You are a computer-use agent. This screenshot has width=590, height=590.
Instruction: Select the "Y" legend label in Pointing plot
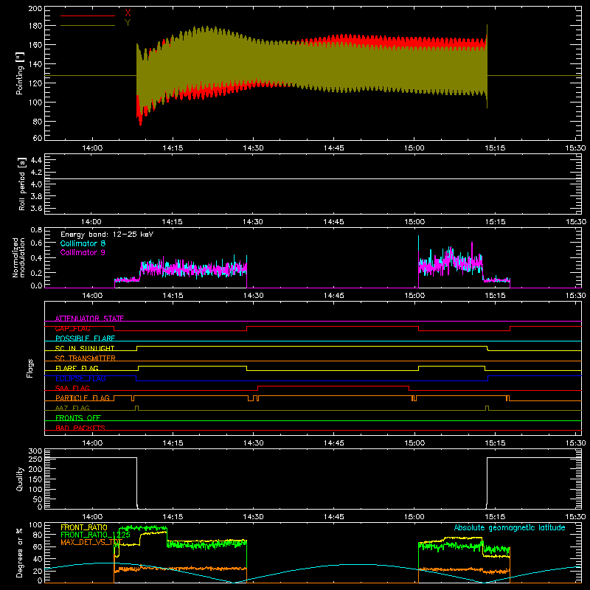tap(128, 23)
